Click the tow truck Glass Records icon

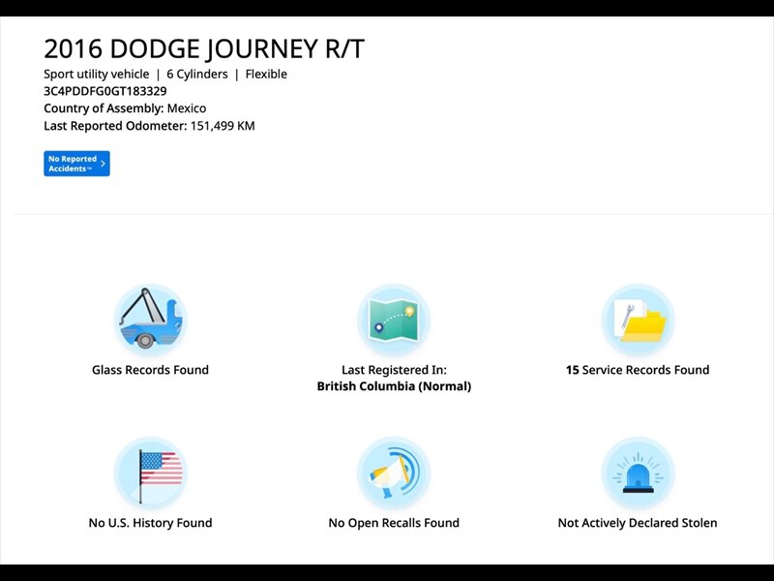(x=151, y=320)
